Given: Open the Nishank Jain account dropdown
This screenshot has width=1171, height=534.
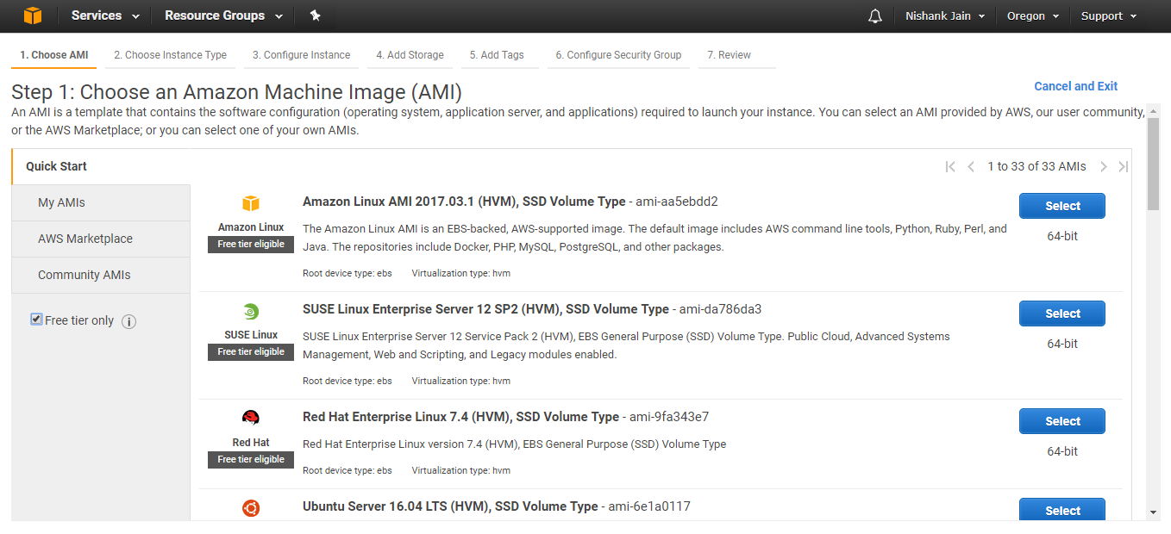Looking at the screenshot, I should (x=945, y=16).
